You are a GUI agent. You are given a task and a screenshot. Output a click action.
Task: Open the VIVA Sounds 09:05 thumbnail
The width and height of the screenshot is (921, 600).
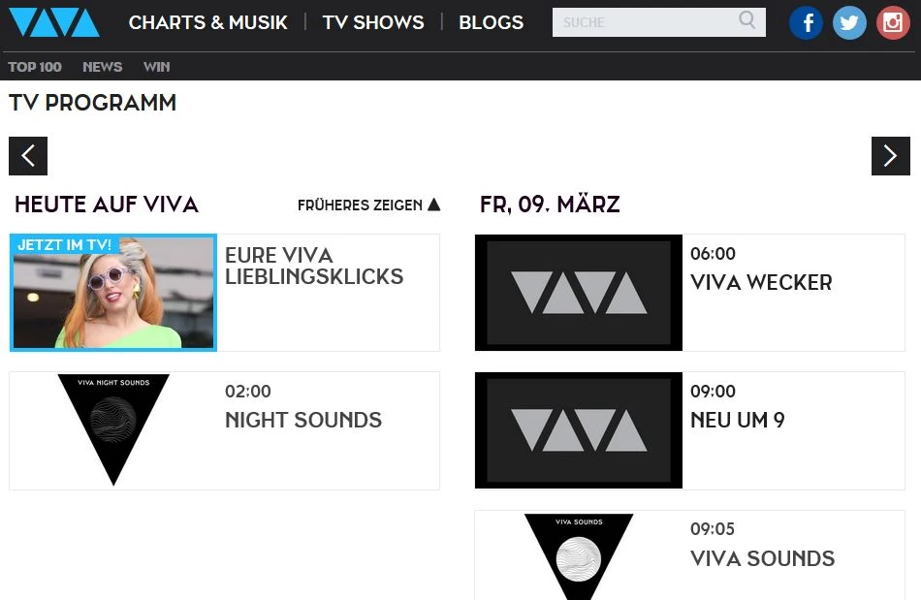pos(579,556)
